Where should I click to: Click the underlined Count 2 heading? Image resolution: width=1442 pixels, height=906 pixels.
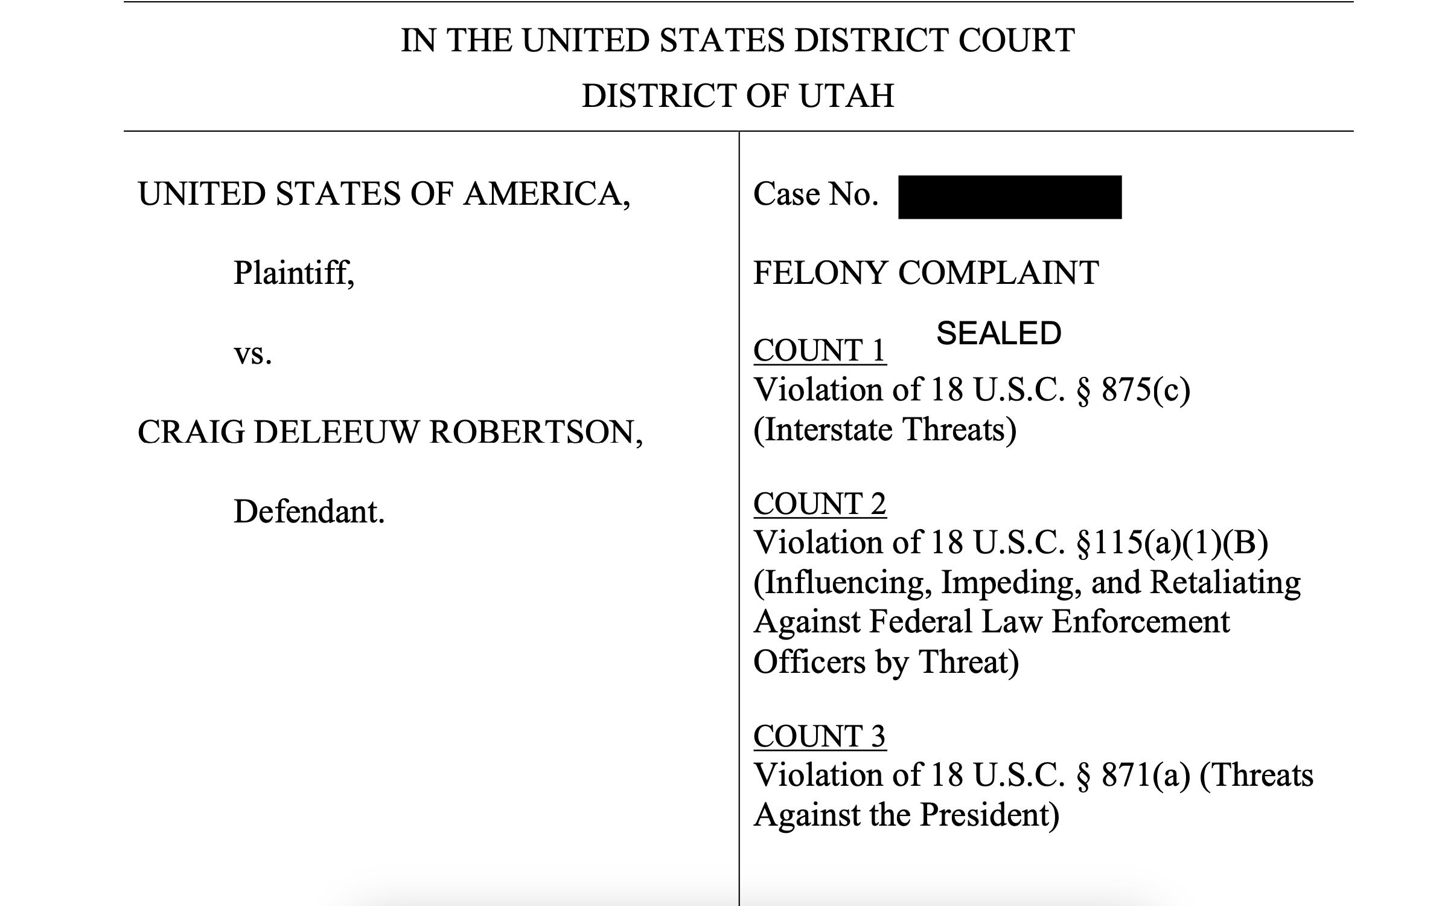coord(819,504)
